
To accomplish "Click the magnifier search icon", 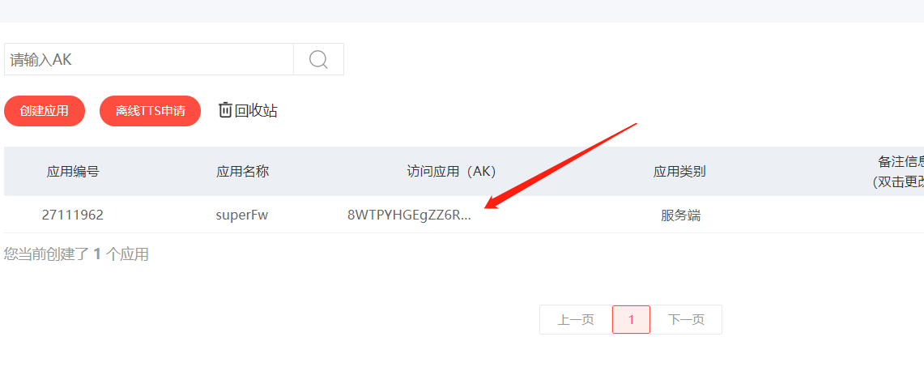I will pyautogui.click(x=318, y=59).
